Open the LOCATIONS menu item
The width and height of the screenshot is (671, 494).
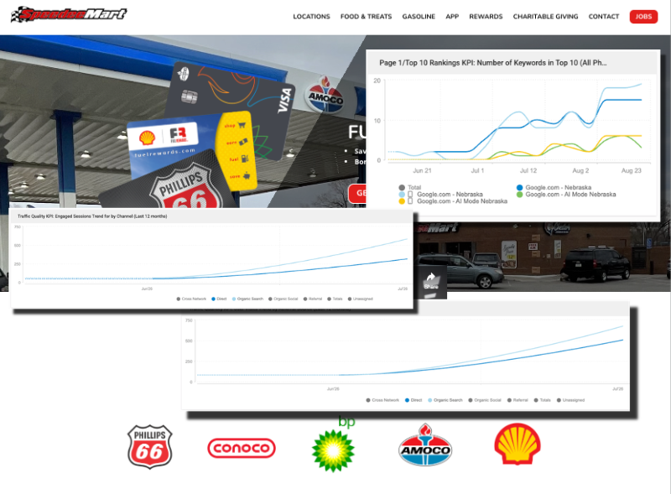click(311, 17)
